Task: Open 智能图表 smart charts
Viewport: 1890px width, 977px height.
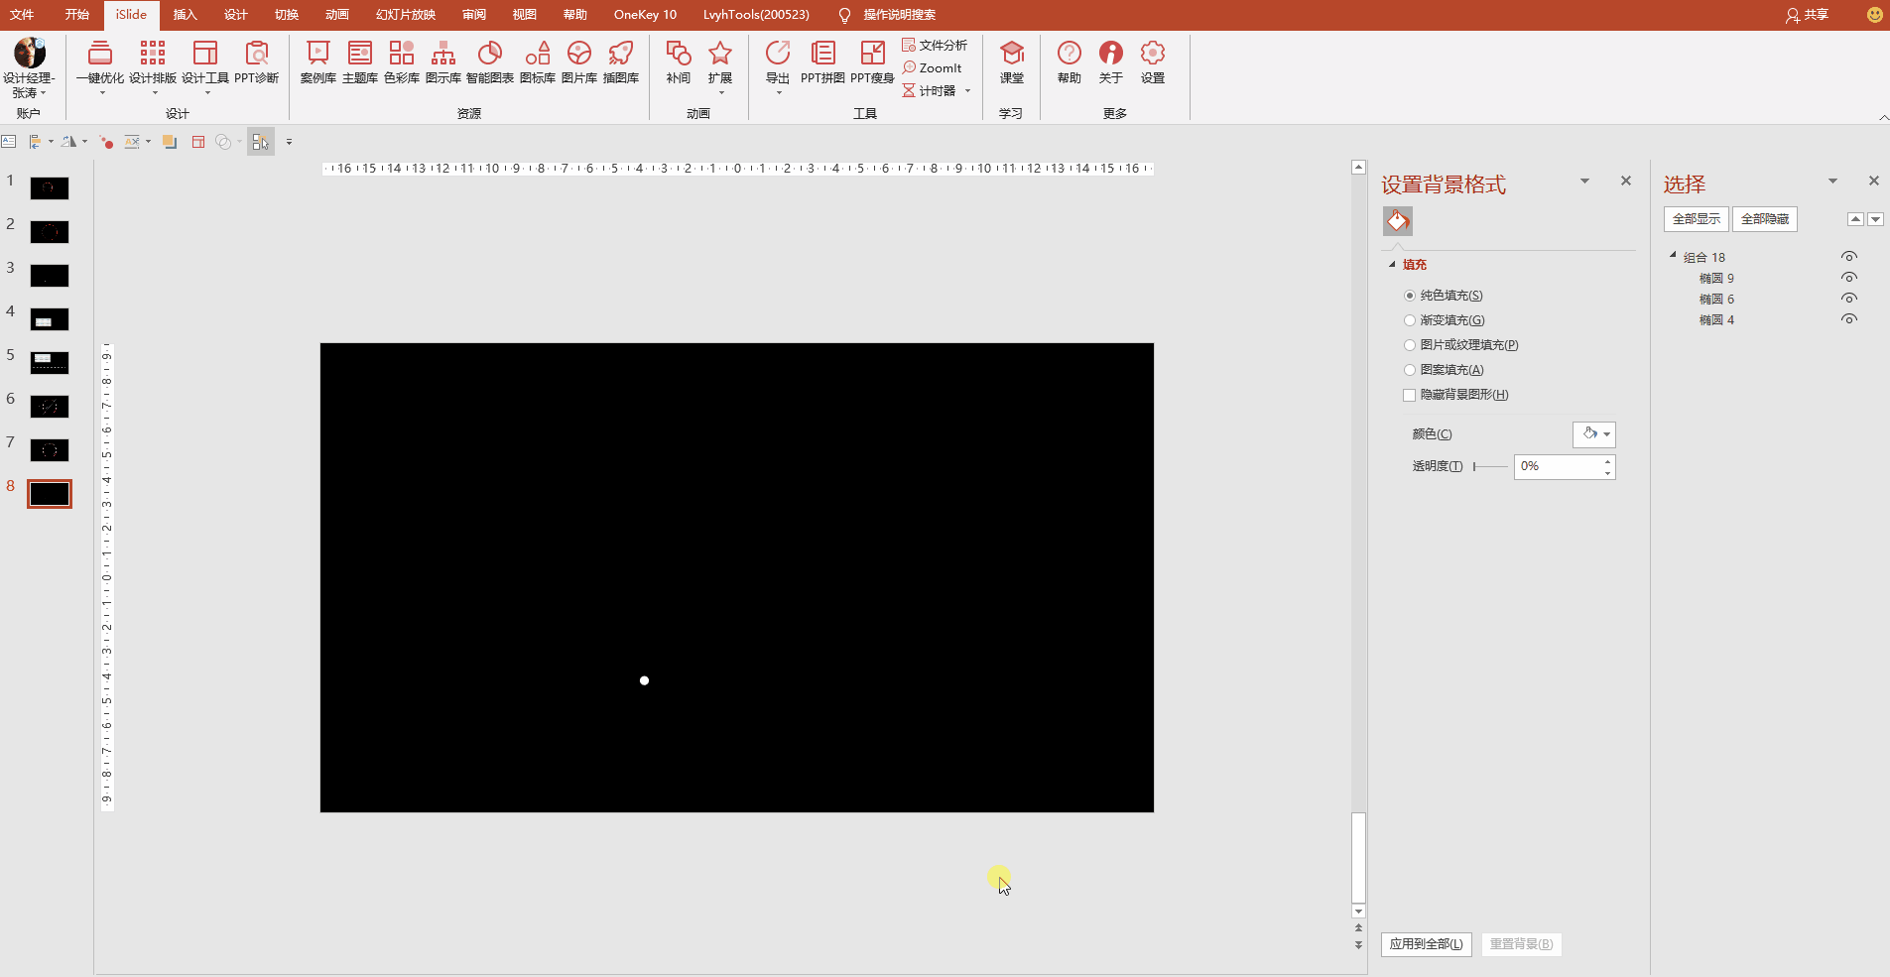Action: [490, 61]
